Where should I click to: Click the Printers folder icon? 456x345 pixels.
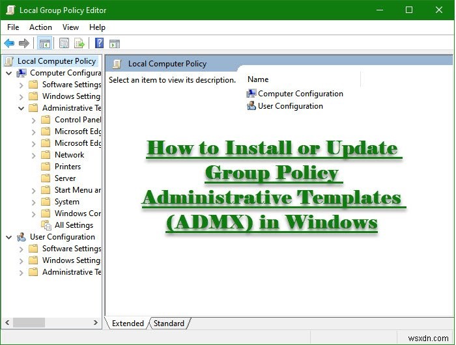[46, 167]
